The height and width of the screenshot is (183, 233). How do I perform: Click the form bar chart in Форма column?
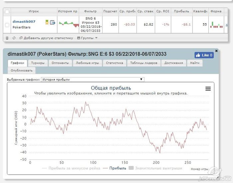coord(216,25)
